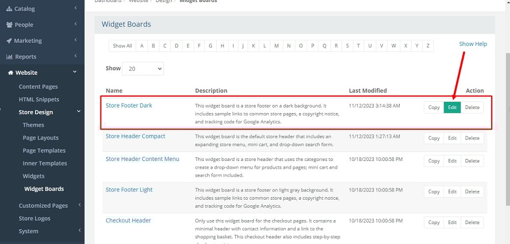The width and height of the screenshot is (510, 244).
Task: Open HTML Snippets in sidebar
Action: [39, 99]
